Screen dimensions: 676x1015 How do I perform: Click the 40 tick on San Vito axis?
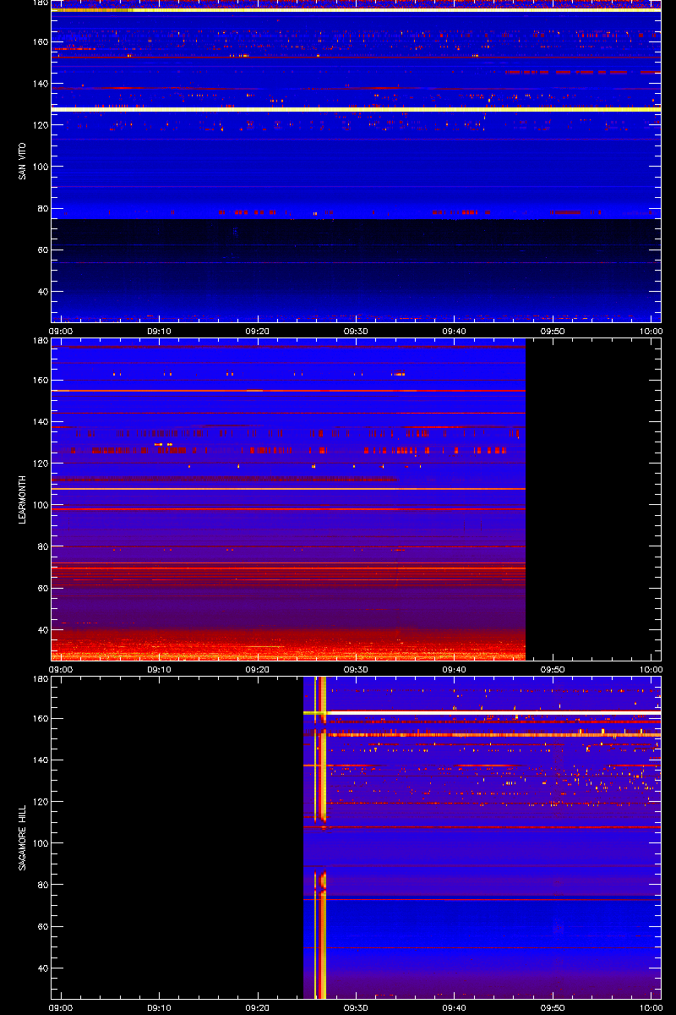[x=41, y=292]
